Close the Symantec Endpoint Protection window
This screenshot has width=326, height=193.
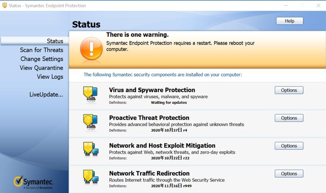click(x=318, y=5)
